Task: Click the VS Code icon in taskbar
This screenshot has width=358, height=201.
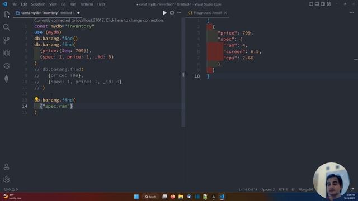Action: point(222,197)
